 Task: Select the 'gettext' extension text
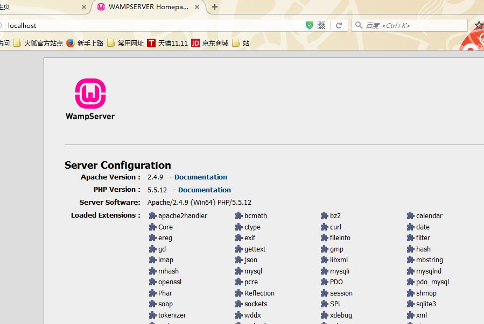255,249
